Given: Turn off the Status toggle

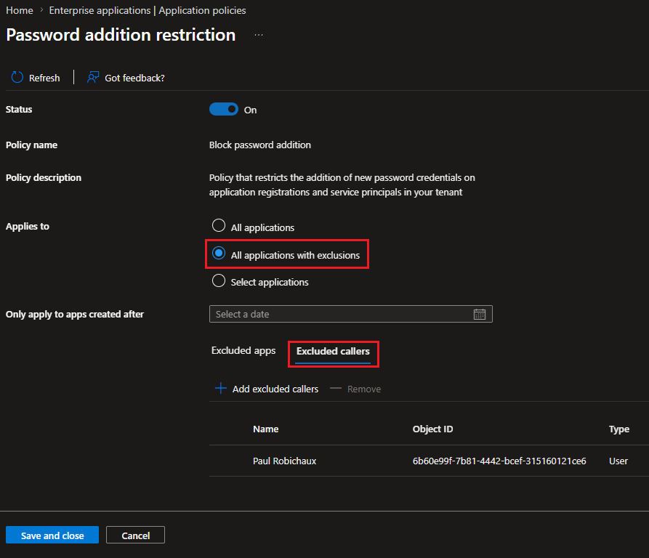Looking at the screenshot, I should 224,110.
